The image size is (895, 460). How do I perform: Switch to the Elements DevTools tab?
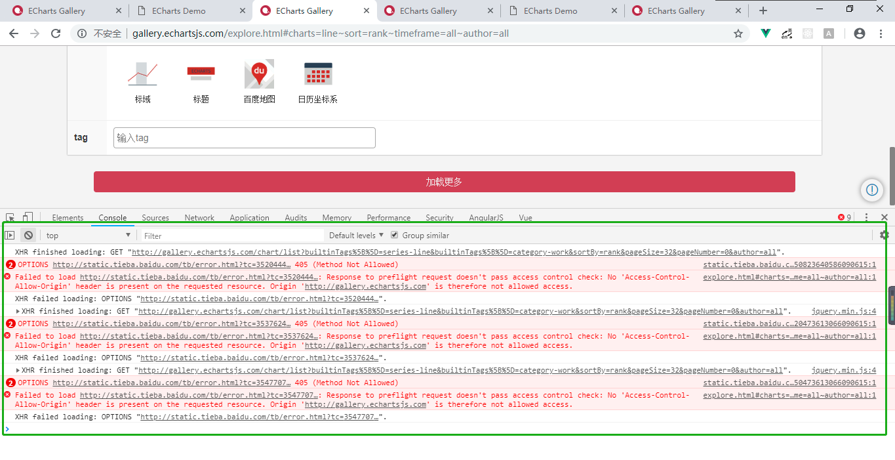(x=68, y=218)
